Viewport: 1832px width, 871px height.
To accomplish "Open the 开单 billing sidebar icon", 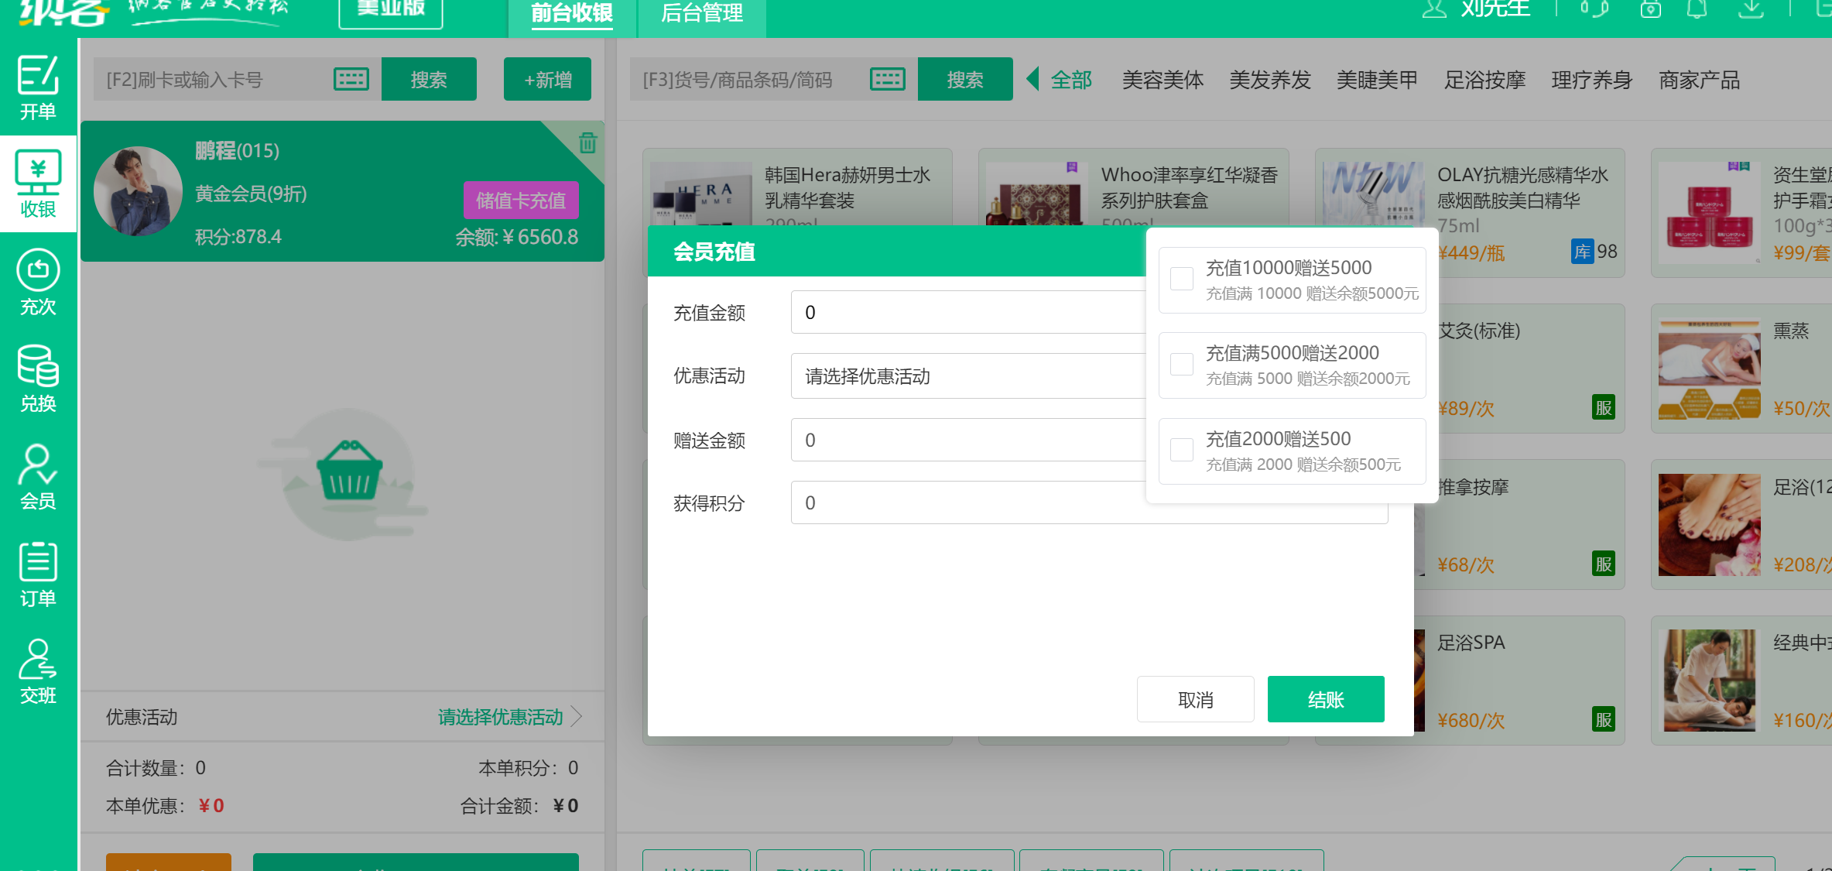I will pos(38,87).
